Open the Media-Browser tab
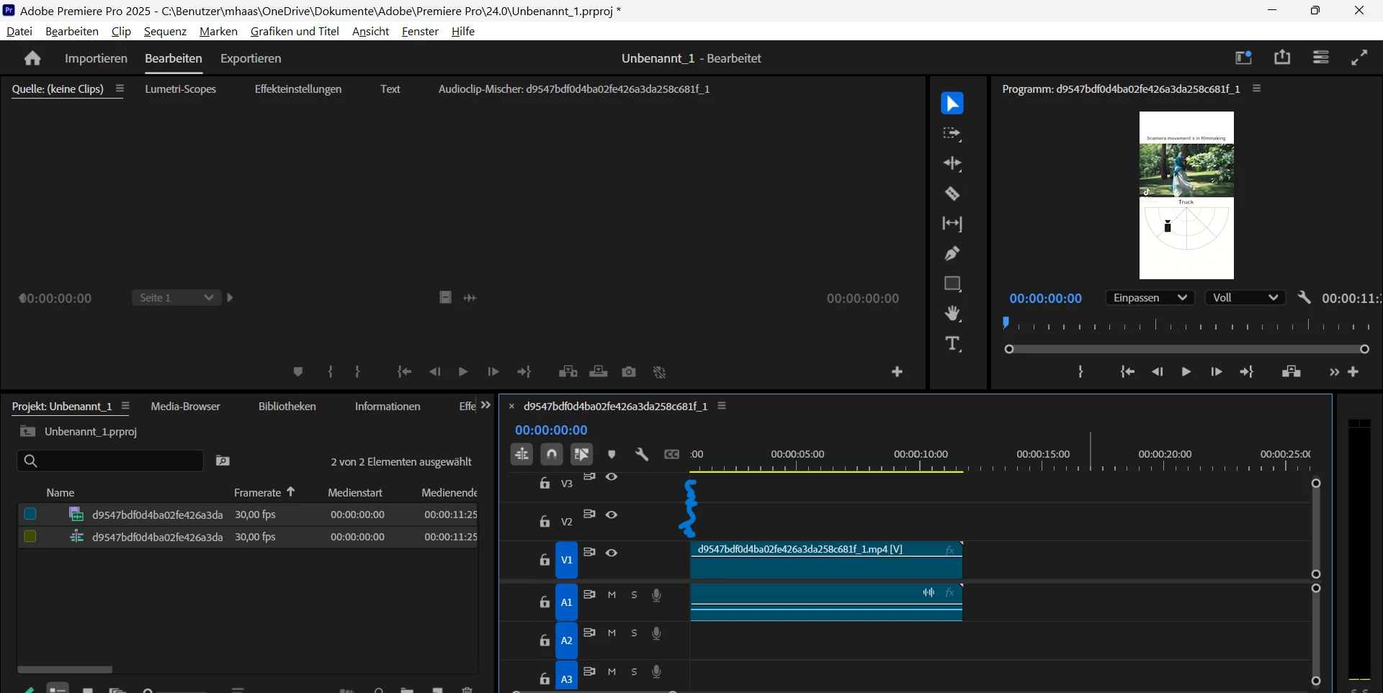The image size is (1383, 693). 185,407
